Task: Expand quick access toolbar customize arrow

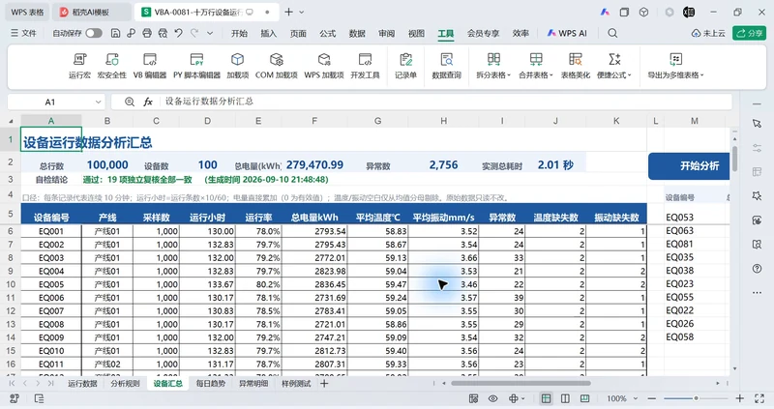Action: pos(210,33)
